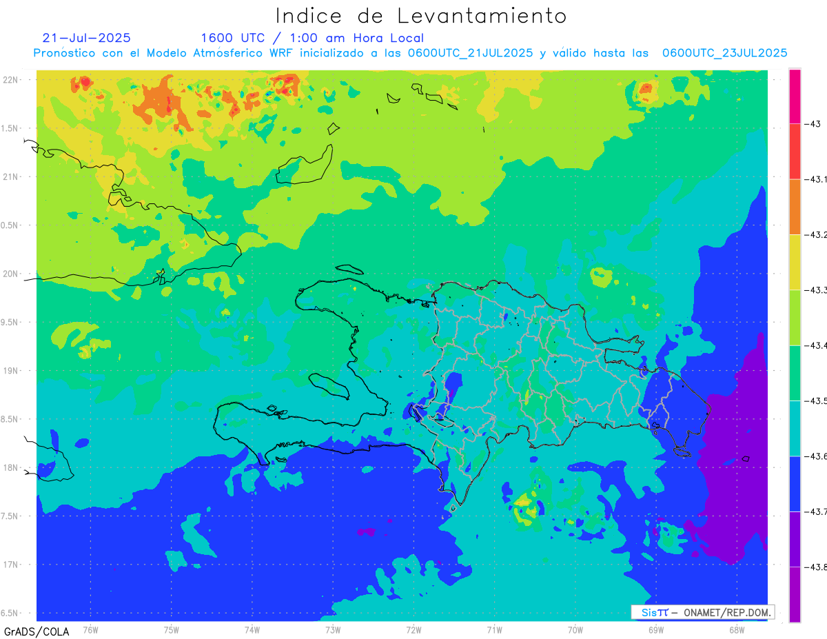Click the longitude label "72W"
The width and height of the screenshot is (827, 639).
(x=413, y=629)
